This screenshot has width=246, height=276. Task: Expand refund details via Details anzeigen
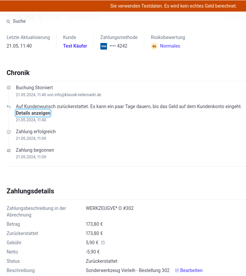tap(33, 113)
